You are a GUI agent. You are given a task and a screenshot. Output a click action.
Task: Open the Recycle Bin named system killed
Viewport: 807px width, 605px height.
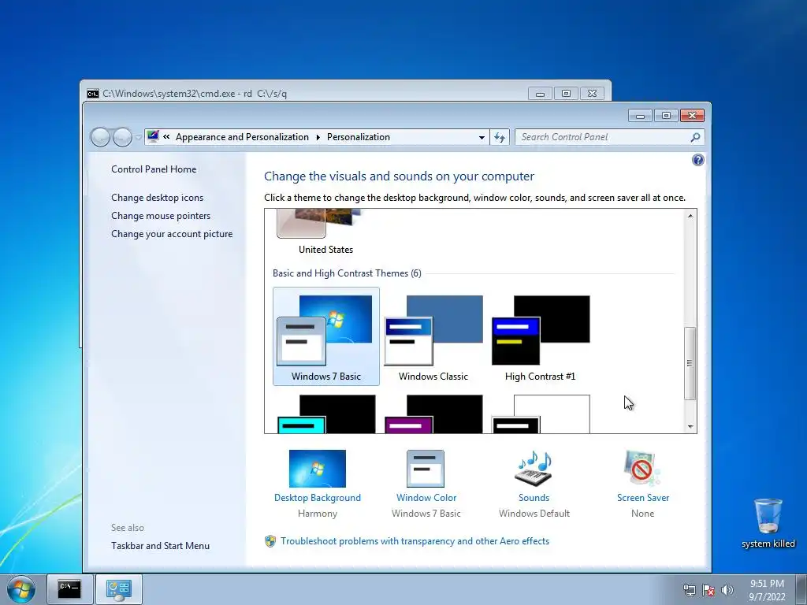768,523
